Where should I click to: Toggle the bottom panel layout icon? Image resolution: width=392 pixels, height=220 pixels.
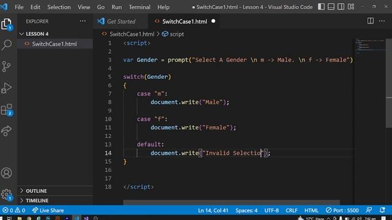[x=331, y=7]
